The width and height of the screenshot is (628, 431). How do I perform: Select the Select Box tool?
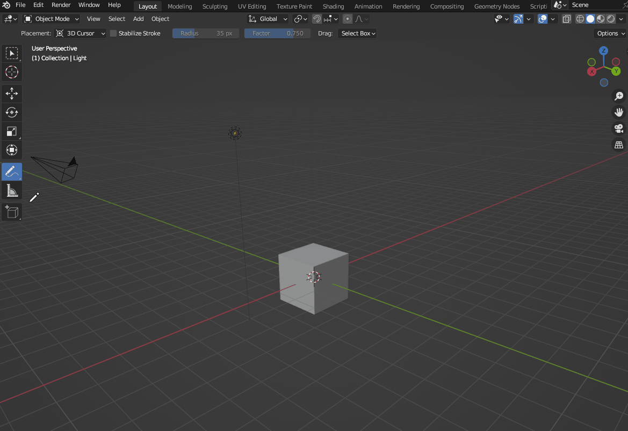[12, 53]
